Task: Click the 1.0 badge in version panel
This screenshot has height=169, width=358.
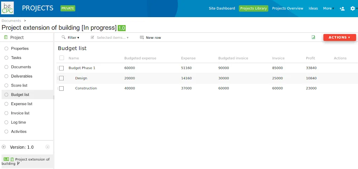Action: click(x=6, y=159)
